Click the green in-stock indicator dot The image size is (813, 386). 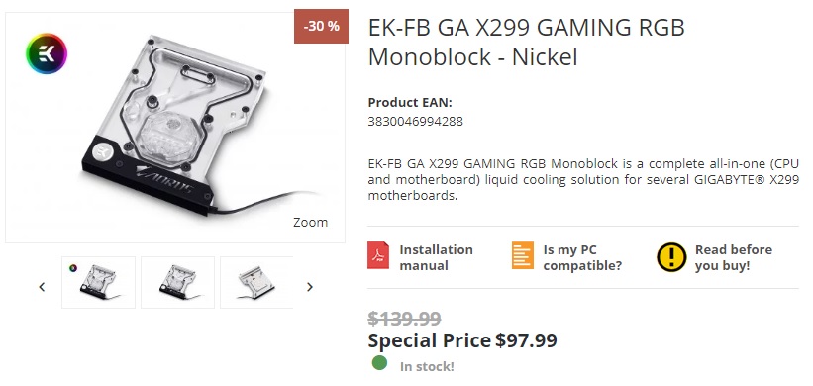[379, 363]
